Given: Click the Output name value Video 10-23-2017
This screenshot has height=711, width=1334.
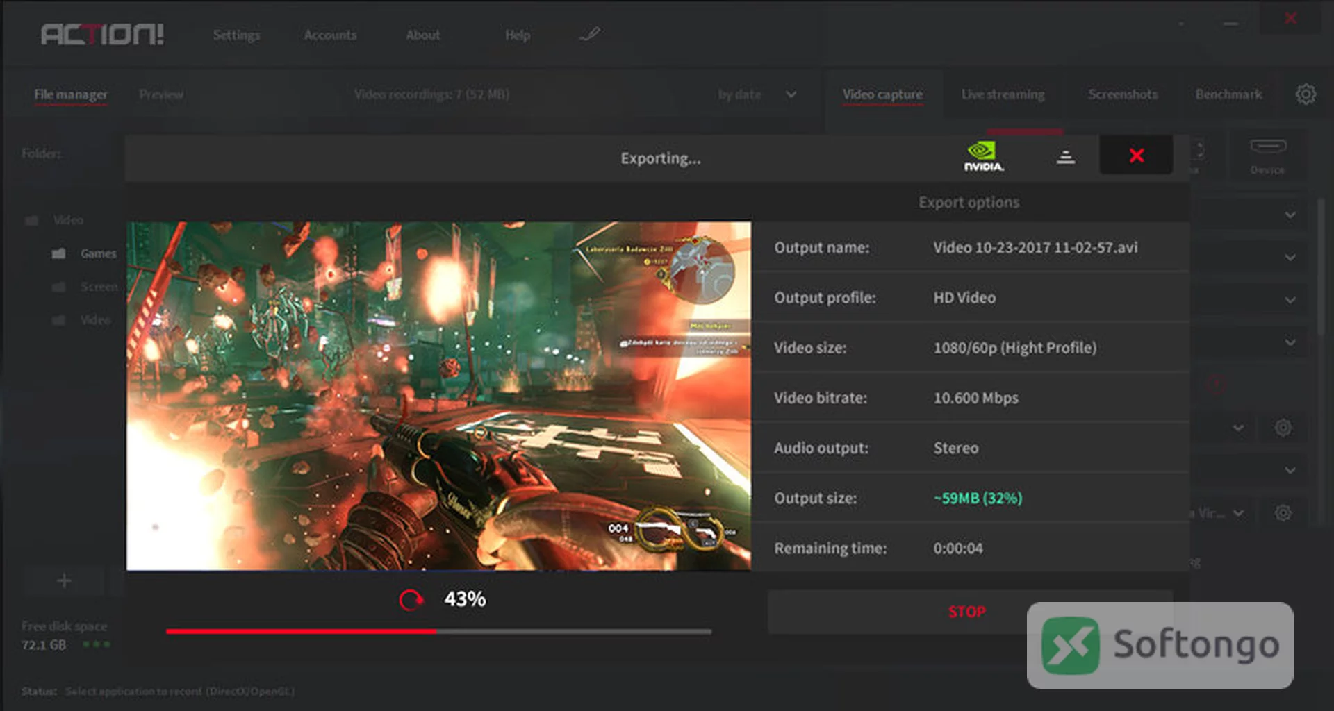Looking at the screenshot, I should (1035, 248).
